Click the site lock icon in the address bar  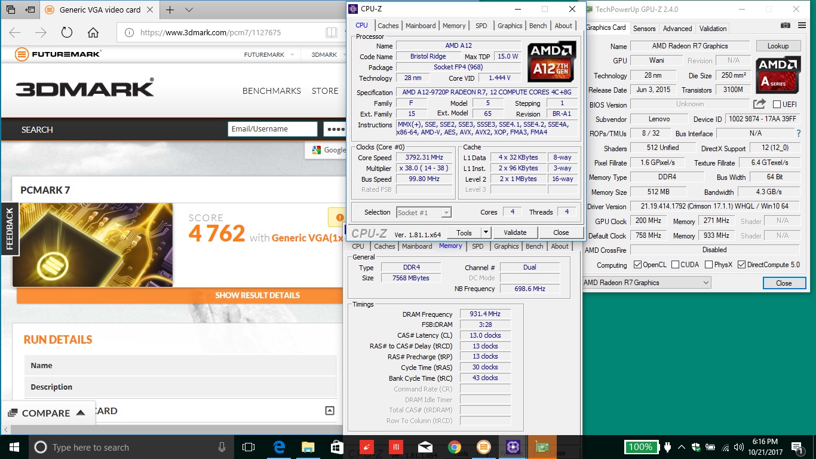pos(129,33)
